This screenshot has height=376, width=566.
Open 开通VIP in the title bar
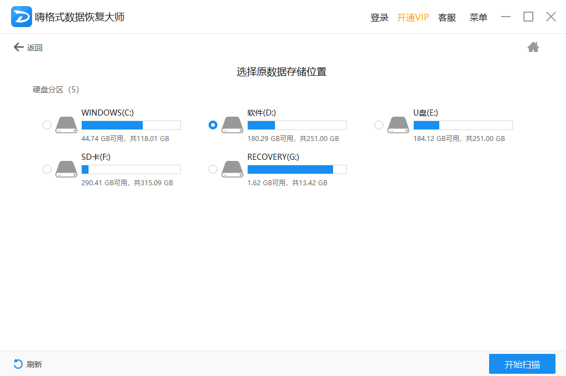(x=413, y=17)
